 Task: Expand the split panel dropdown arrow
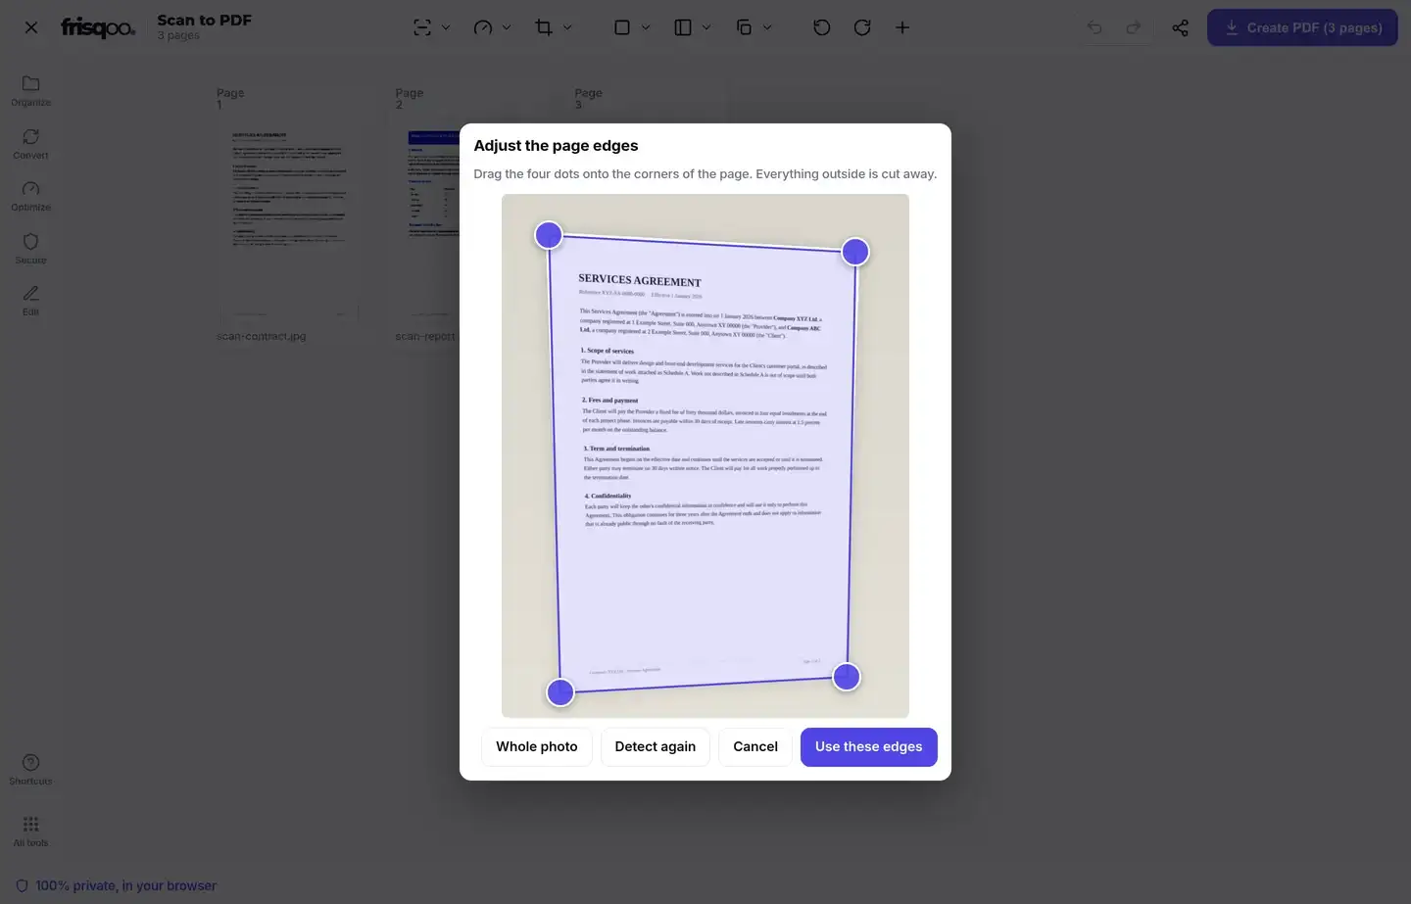(706, 27)
